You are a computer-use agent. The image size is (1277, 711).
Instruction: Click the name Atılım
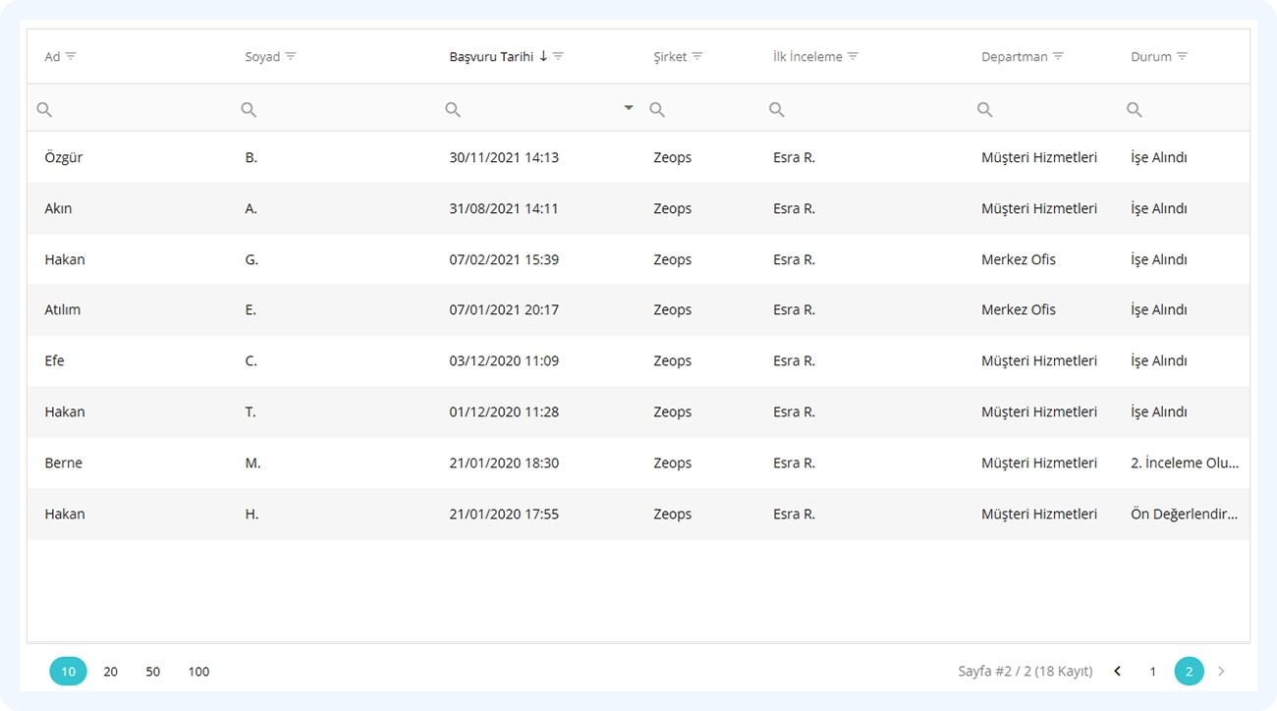coord(63,309)
